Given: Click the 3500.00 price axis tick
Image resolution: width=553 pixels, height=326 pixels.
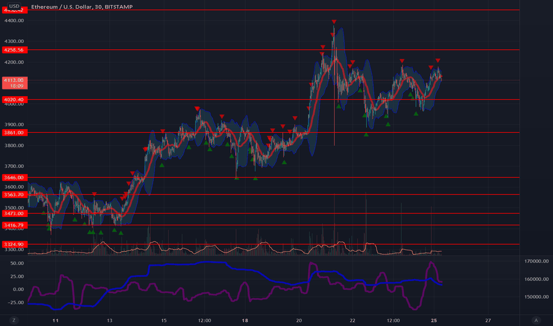Looking at the screenshot, I should coord(14,207).
